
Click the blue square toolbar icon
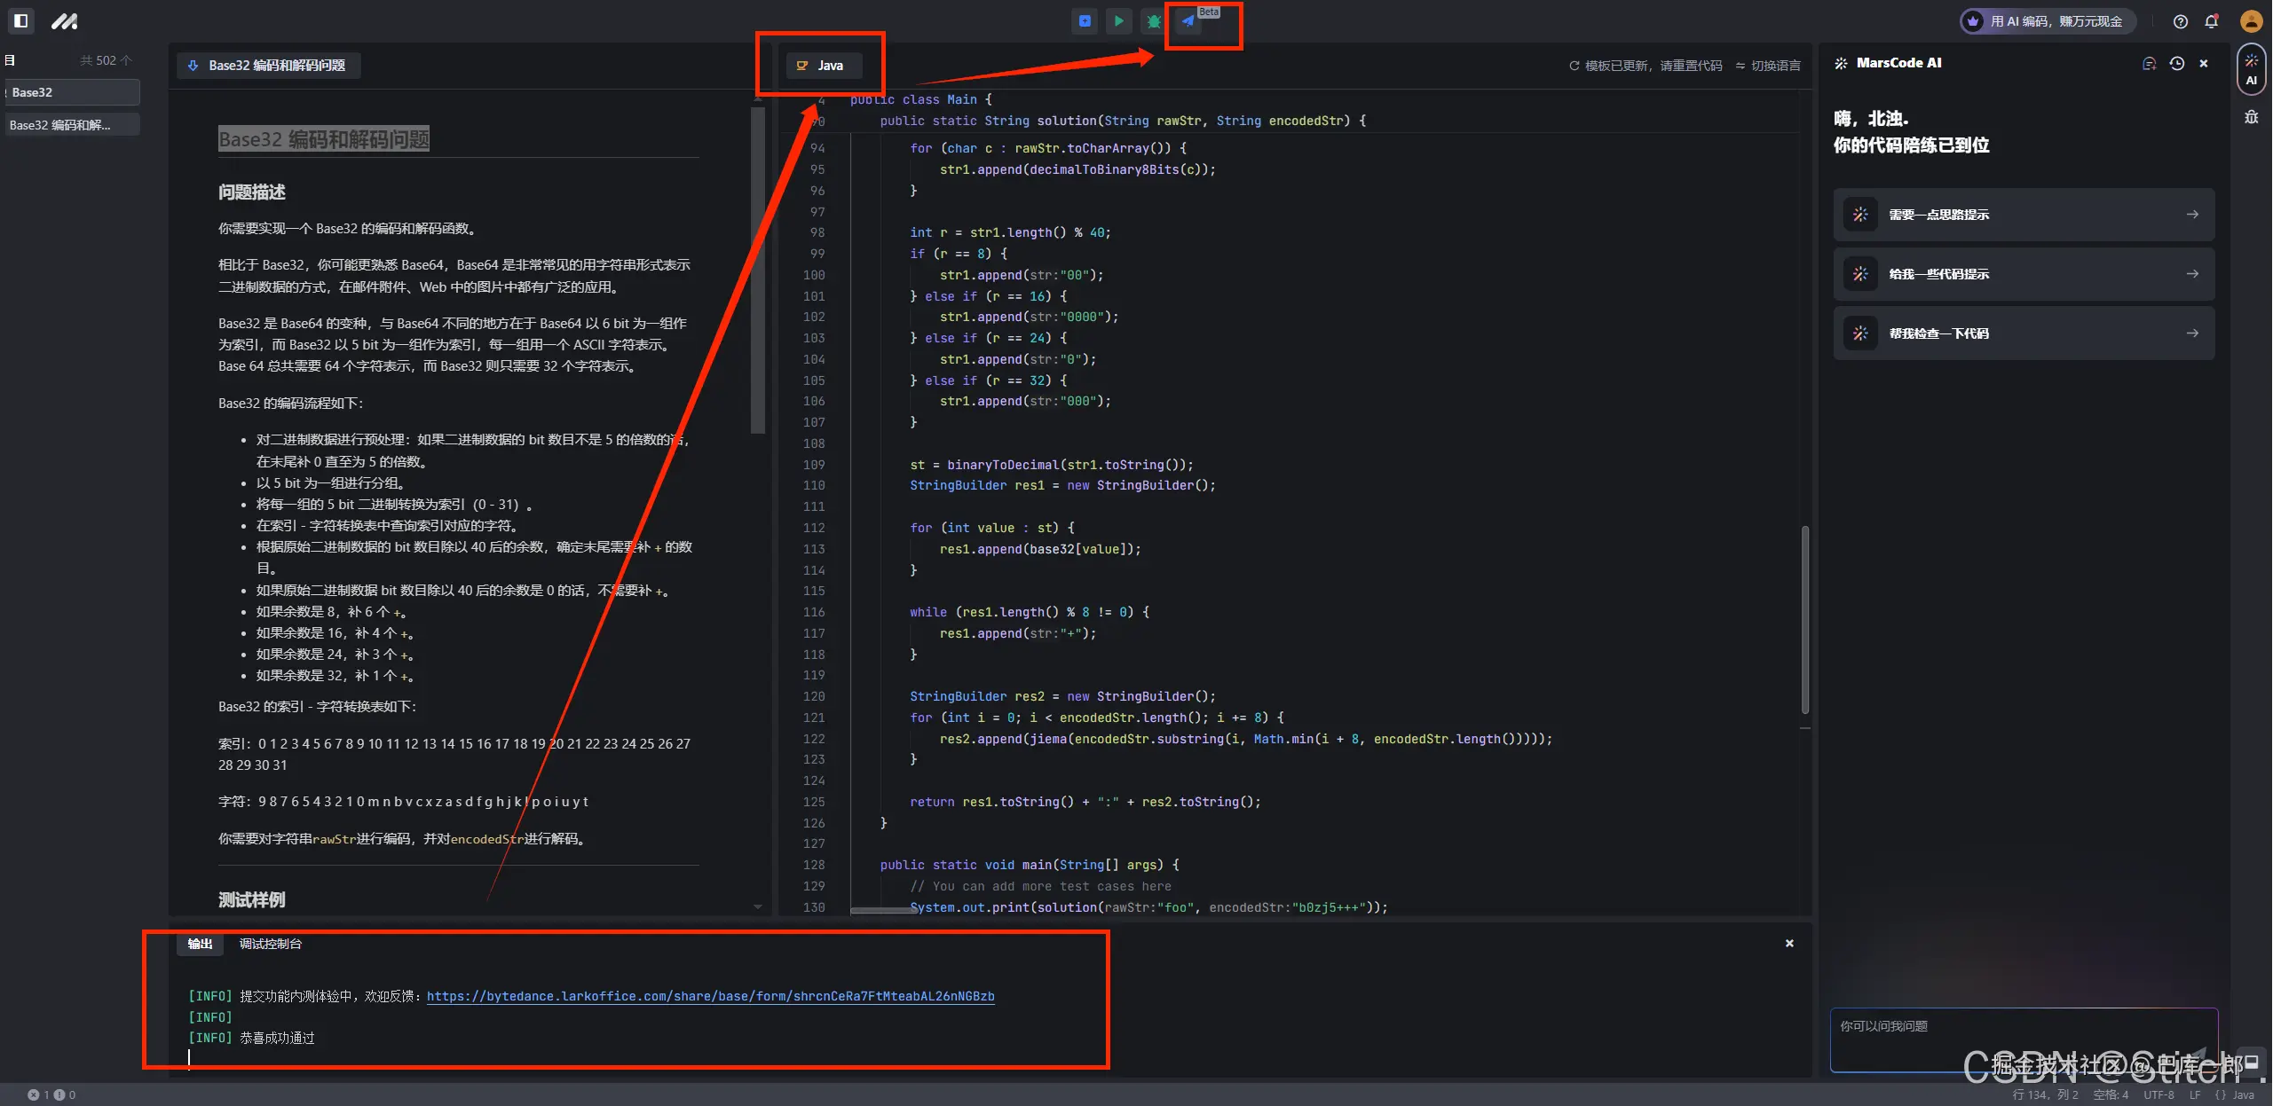(x=1085, y=20)
